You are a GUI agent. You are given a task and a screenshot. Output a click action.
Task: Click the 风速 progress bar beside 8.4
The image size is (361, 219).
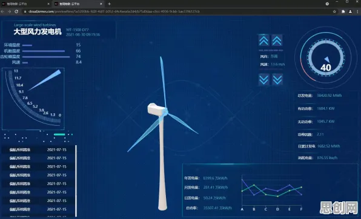pos(25,62)
